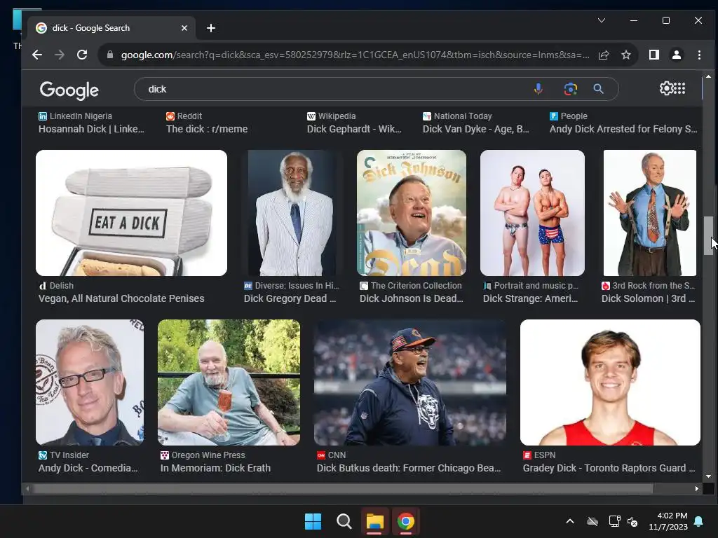This screenshot has width=718, height=538.
Task: Click the horizontal scrollbar left arrow
Action: click(27, 488)
